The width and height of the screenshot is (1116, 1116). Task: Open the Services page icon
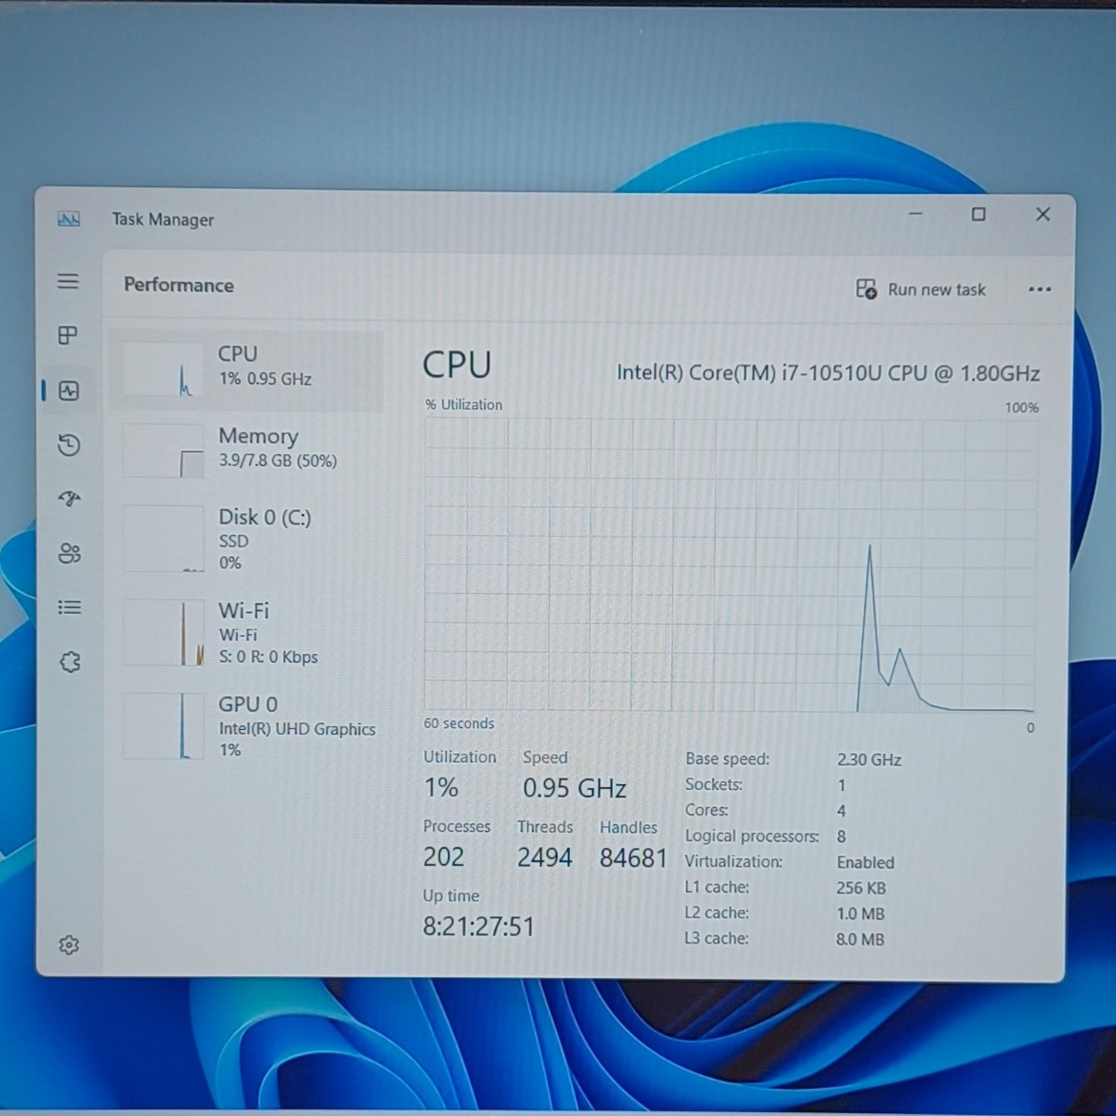[x=70, y=662]
